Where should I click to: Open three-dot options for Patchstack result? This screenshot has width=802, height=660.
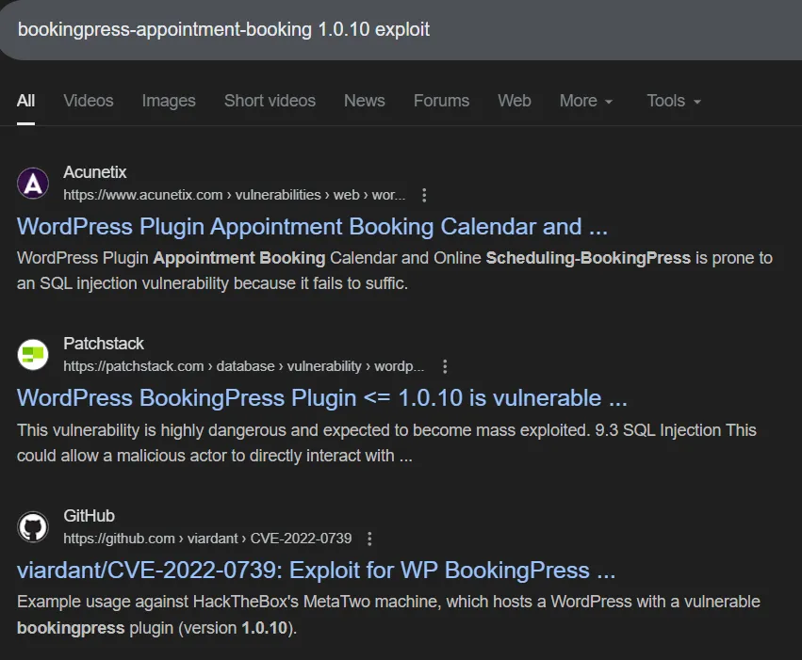point(445,366)
